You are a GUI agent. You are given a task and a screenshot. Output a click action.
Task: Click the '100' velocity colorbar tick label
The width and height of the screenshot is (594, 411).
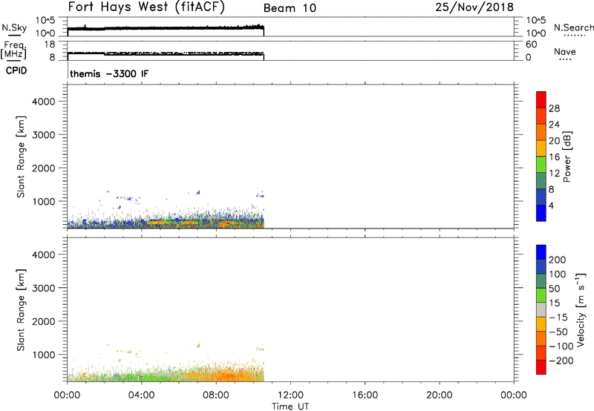[x=558, y=274]
